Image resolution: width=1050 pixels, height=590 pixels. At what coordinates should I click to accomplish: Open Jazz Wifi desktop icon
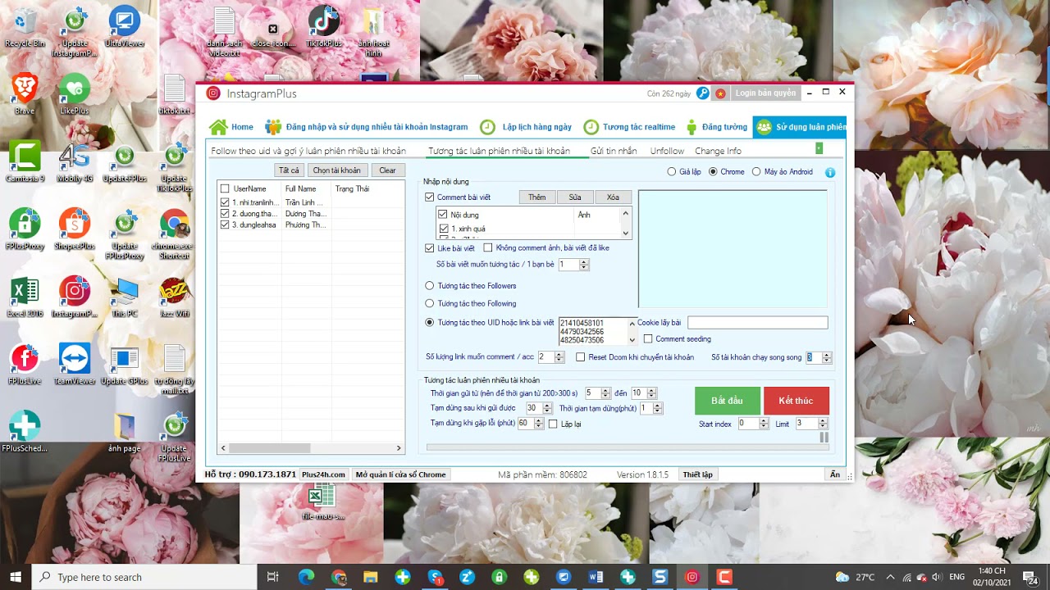click(x=174, y=297)
